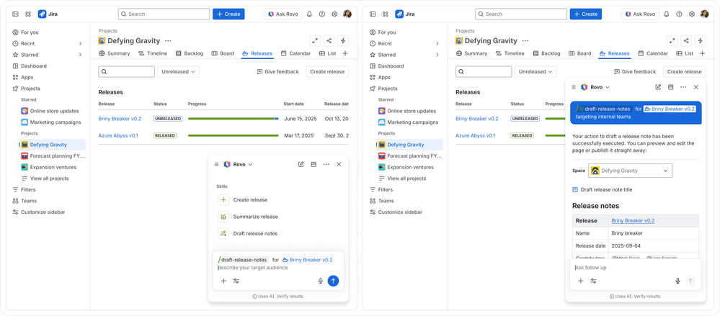This screenshot has width=720, height=316.
Task: Expand Recnt in the left sidebar
Action: click(80, 44)
